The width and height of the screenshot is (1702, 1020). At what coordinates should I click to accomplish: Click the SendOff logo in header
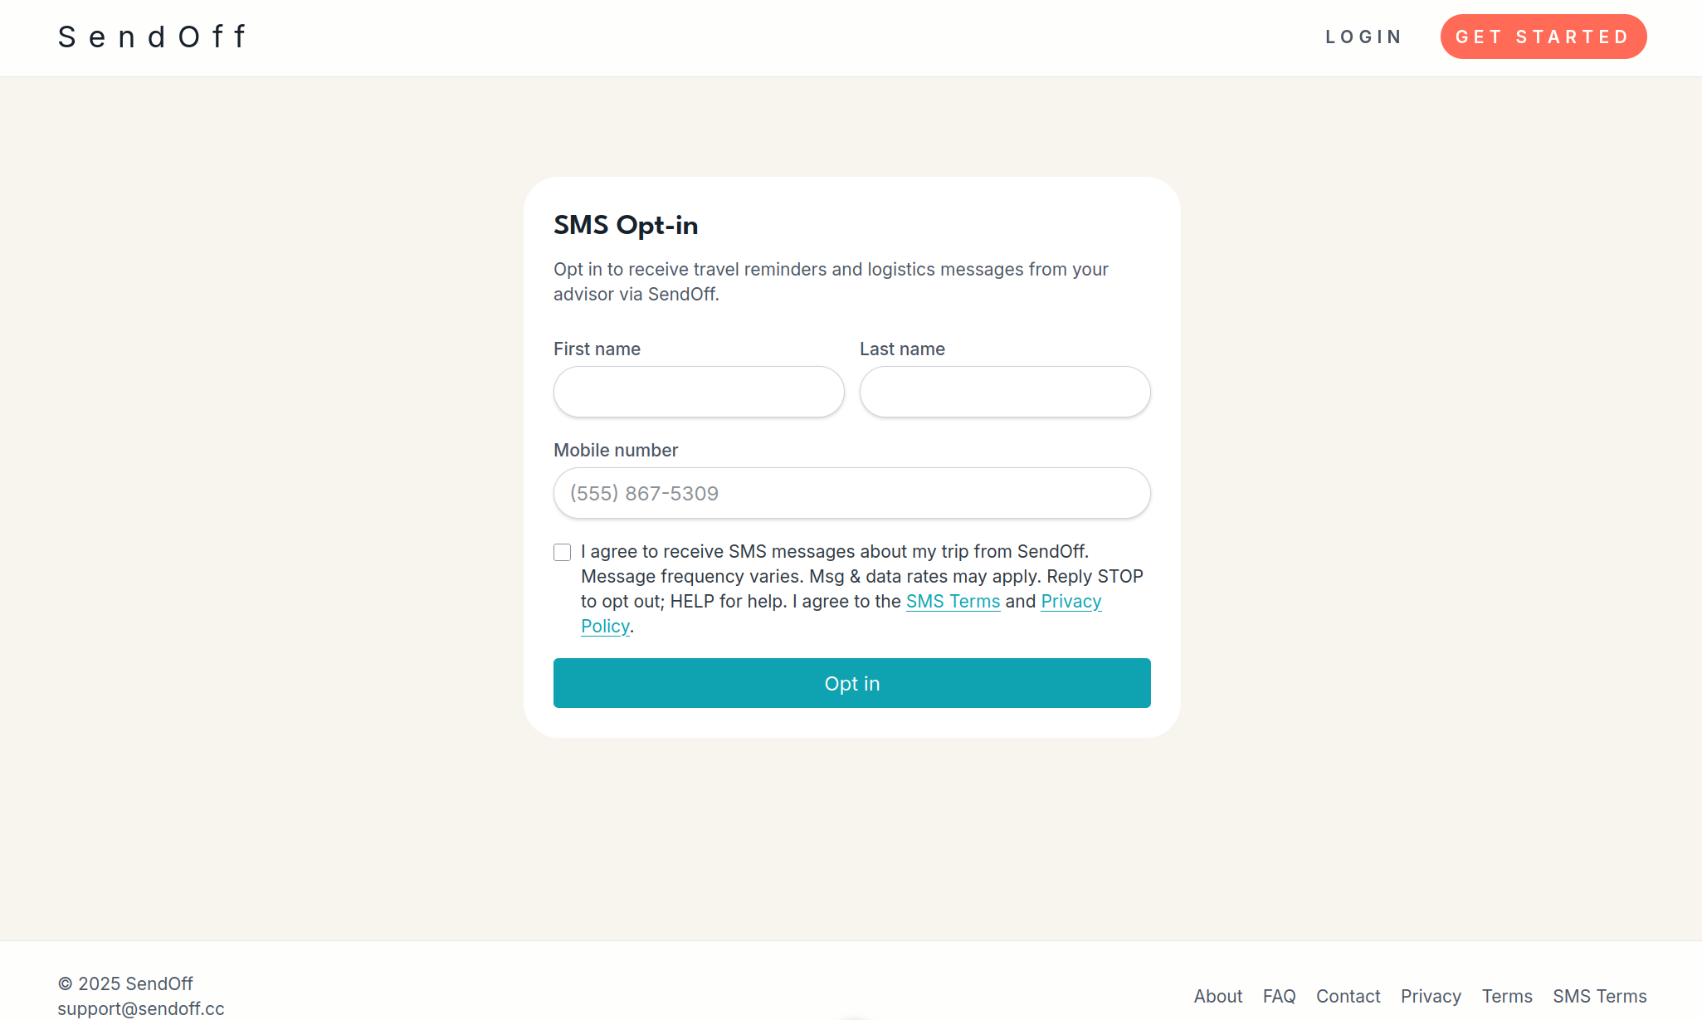153,37
